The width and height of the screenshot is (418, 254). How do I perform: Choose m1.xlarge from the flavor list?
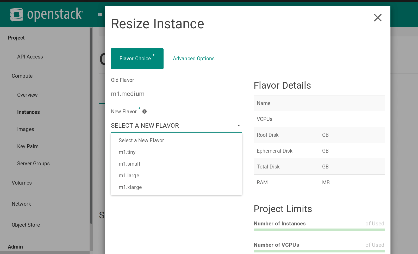pos(130,187)
